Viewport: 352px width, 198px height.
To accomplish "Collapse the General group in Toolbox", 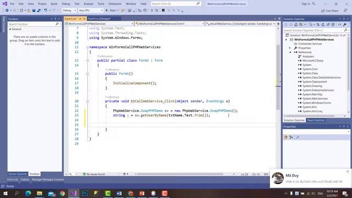I will click(x=10, y=29).
